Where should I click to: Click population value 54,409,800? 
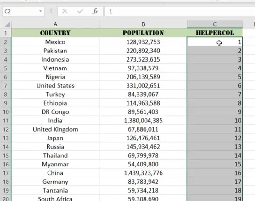[x=143, y=164]
